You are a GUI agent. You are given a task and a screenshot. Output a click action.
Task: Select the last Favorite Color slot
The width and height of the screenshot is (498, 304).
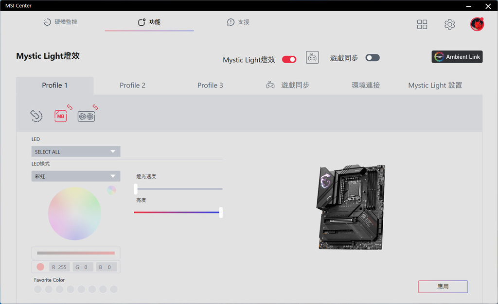114,289
